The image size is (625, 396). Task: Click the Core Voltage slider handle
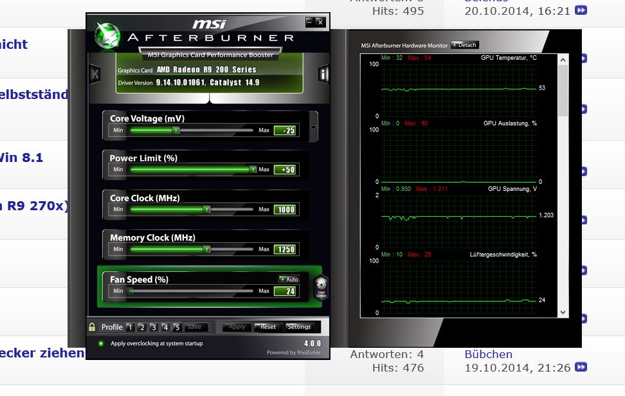(x=176, y=130)
